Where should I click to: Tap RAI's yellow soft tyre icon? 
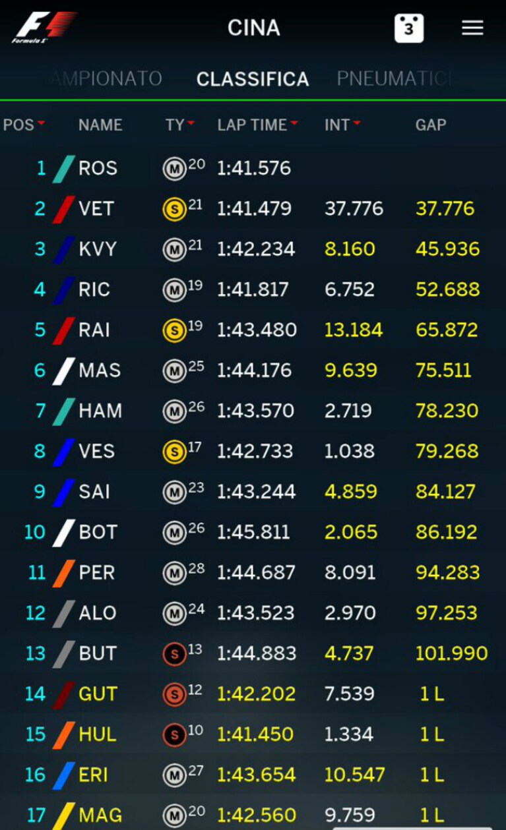[174, 330]
